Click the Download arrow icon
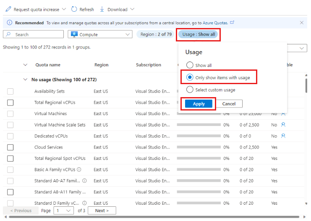This screenshot has height=221, width=311. 102,9
